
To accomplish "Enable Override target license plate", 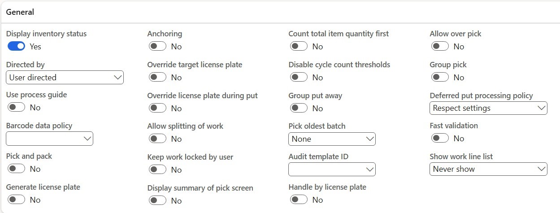I will [x=157, y=77].
